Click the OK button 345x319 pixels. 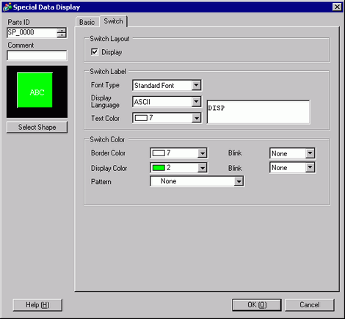[257, 305]
